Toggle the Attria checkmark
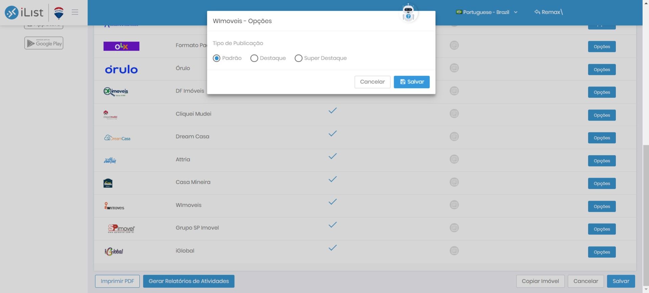The height and width of the screenshot is (293, 649). coord(333,156)
